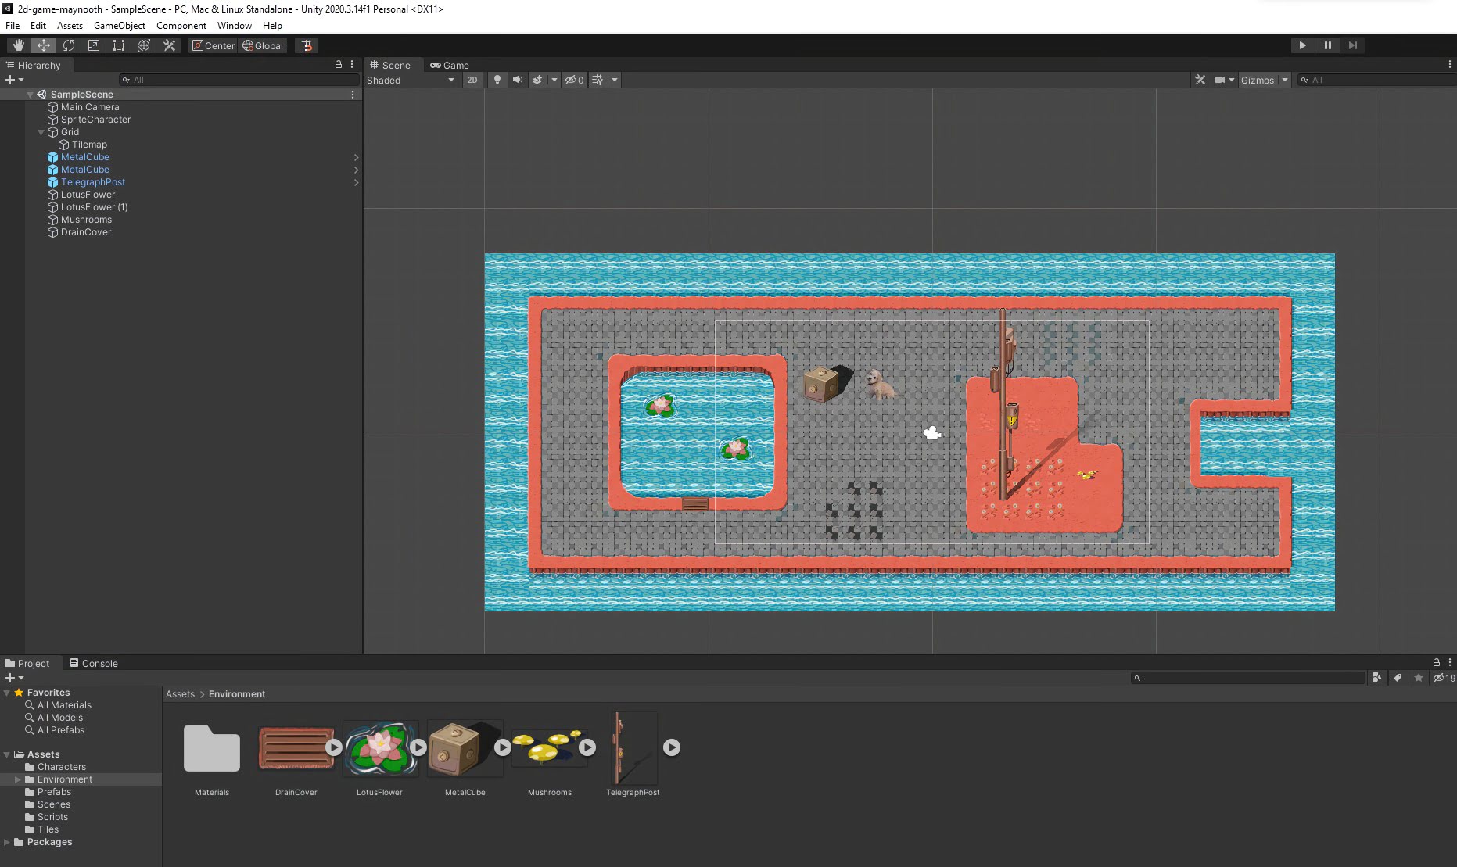Select the Hand tool in toolbar
This screenshot has height=867, width=1457.
tap(18, 45)
